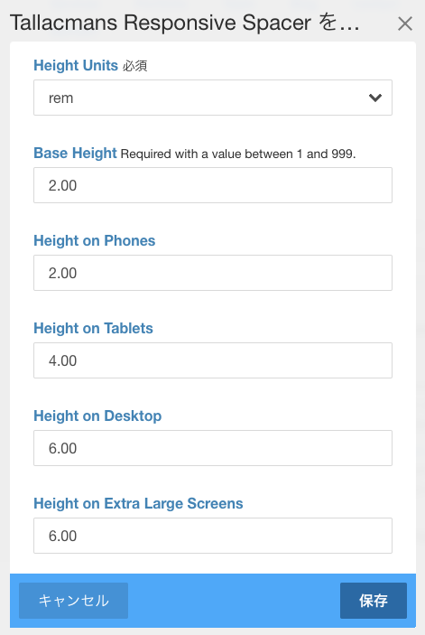Image resolution: width=425 pixels, height=635 pixels.
Task: Focus the Height on Desktop value box
Action: click(x=213, y=448)
